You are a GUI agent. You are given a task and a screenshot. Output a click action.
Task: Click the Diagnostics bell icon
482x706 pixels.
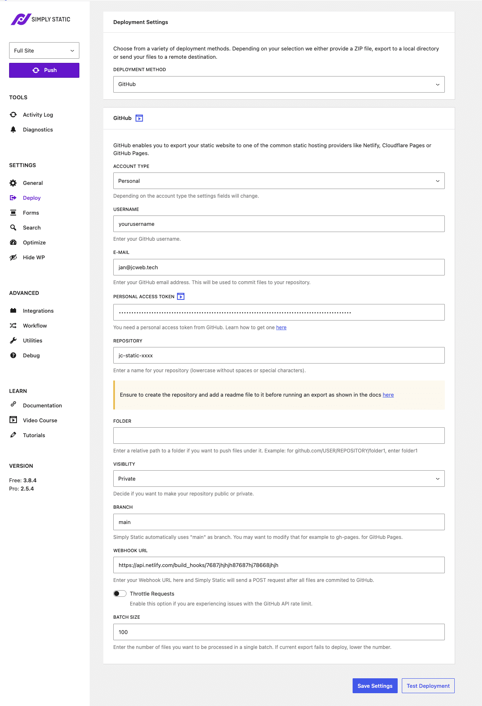click(x=13, y=129)
